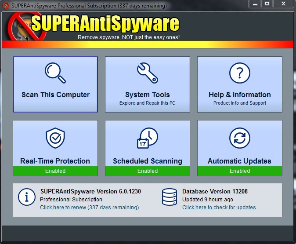Screen dimensions: 296x244
Task: Click the SUPERAntiSpyware title bar app icon
Action: click(x=6, y=5)
